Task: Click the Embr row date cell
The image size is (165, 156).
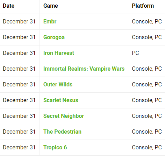Action: (x=19, y=22)
